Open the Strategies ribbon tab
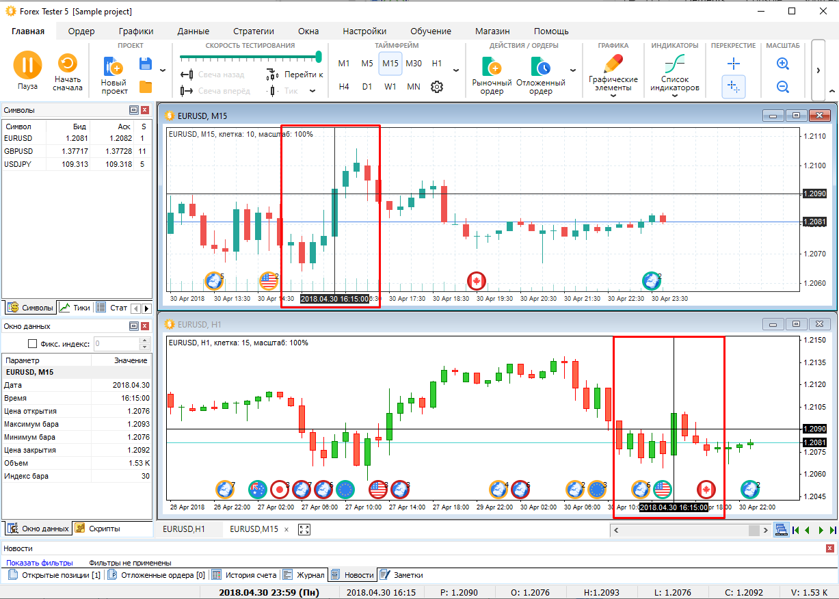839x599 pixels. tap(253, 31)
